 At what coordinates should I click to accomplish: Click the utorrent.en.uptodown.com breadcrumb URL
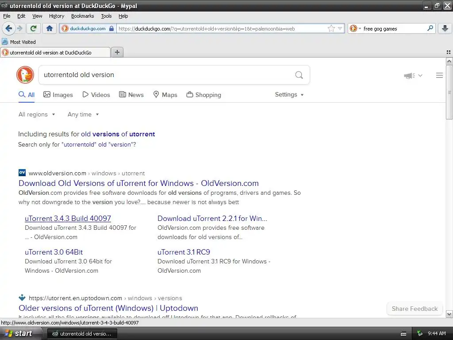[75, 298]
